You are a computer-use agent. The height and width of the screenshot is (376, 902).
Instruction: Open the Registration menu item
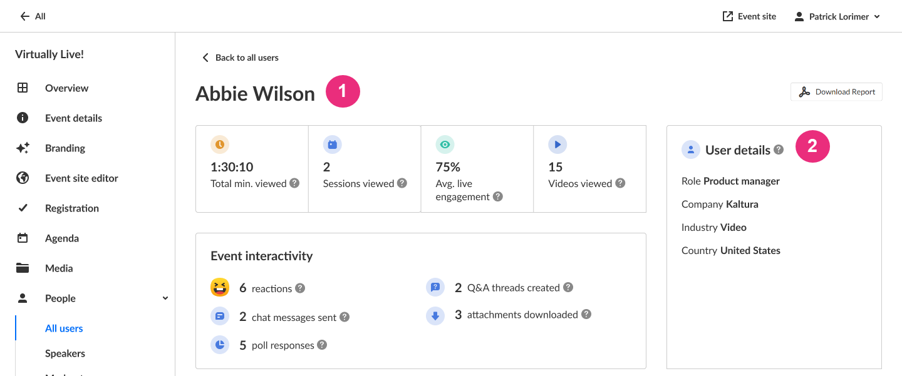pos(72,208)
